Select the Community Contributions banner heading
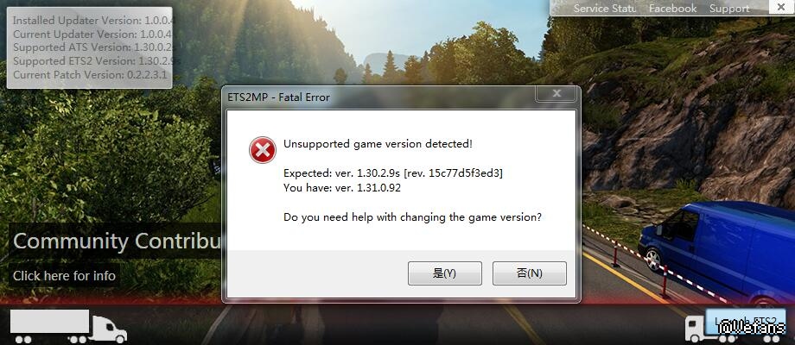The height and width of the screenshot is (345, 795). (116, 241)
